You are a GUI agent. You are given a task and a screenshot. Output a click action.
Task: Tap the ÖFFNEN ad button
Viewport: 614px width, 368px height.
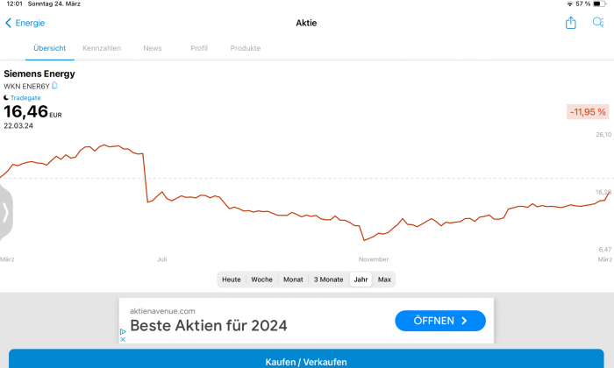440,321
